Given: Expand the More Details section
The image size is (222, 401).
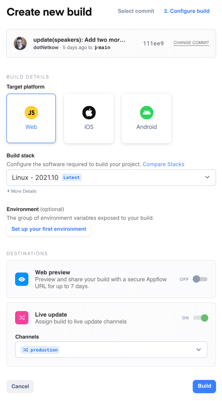Looking at the screenshot, I should (x=22, y=191).
